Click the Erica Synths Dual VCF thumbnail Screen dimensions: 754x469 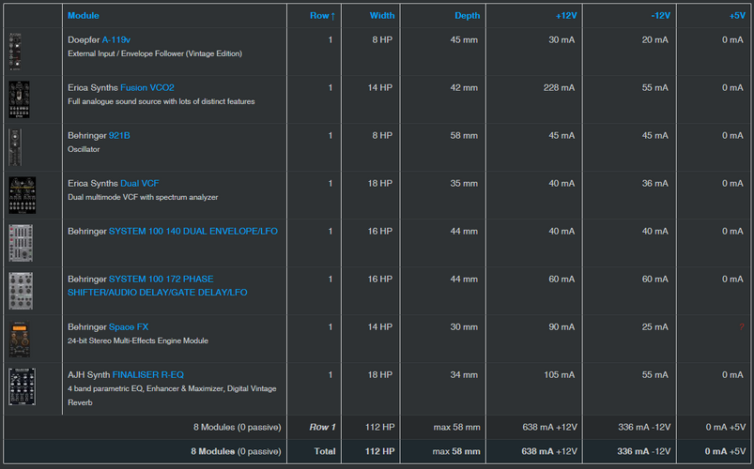(23, 195)
